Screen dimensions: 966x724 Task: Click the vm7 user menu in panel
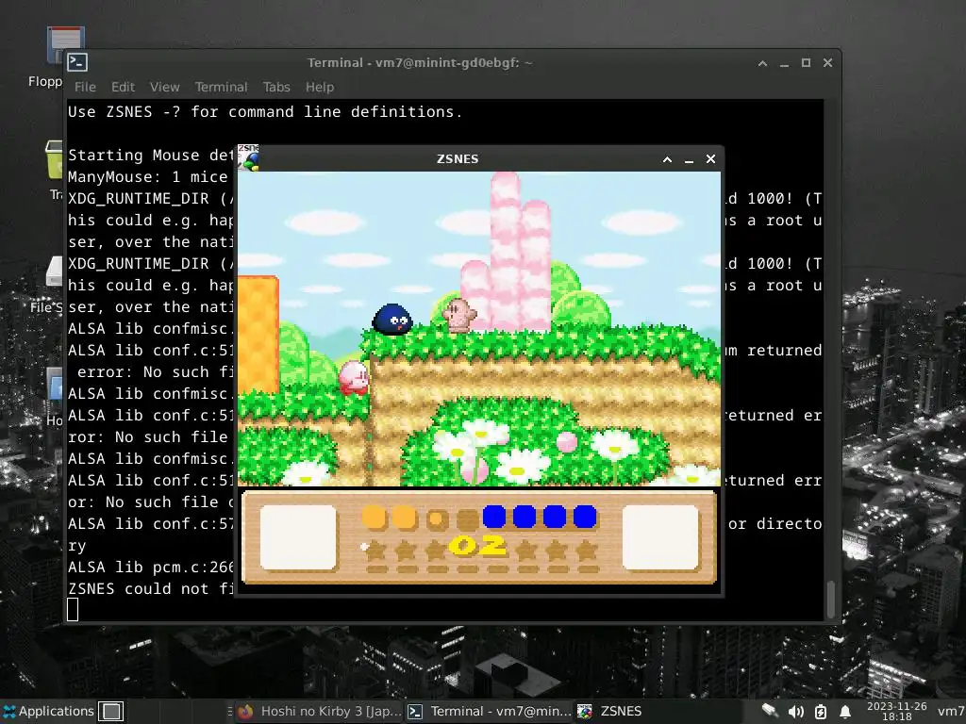(951, 711)
